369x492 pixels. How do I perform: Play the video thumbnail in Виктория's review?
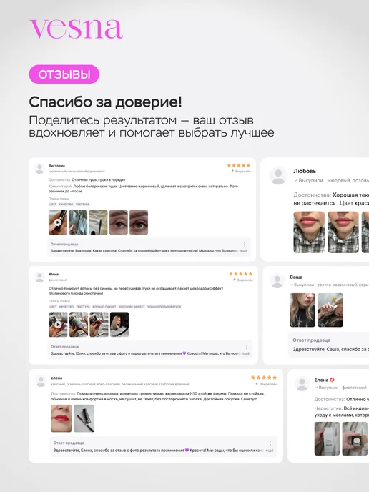pyautogui.click(x=58, y=222)
